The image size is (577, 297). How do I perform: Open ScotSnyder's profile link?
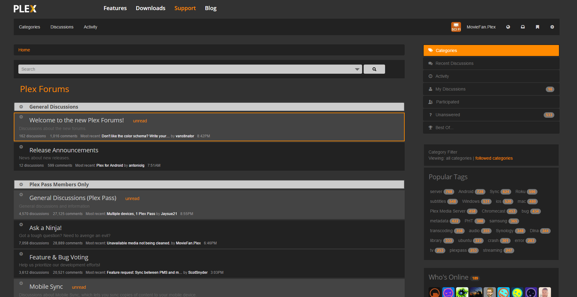[198, 273]
